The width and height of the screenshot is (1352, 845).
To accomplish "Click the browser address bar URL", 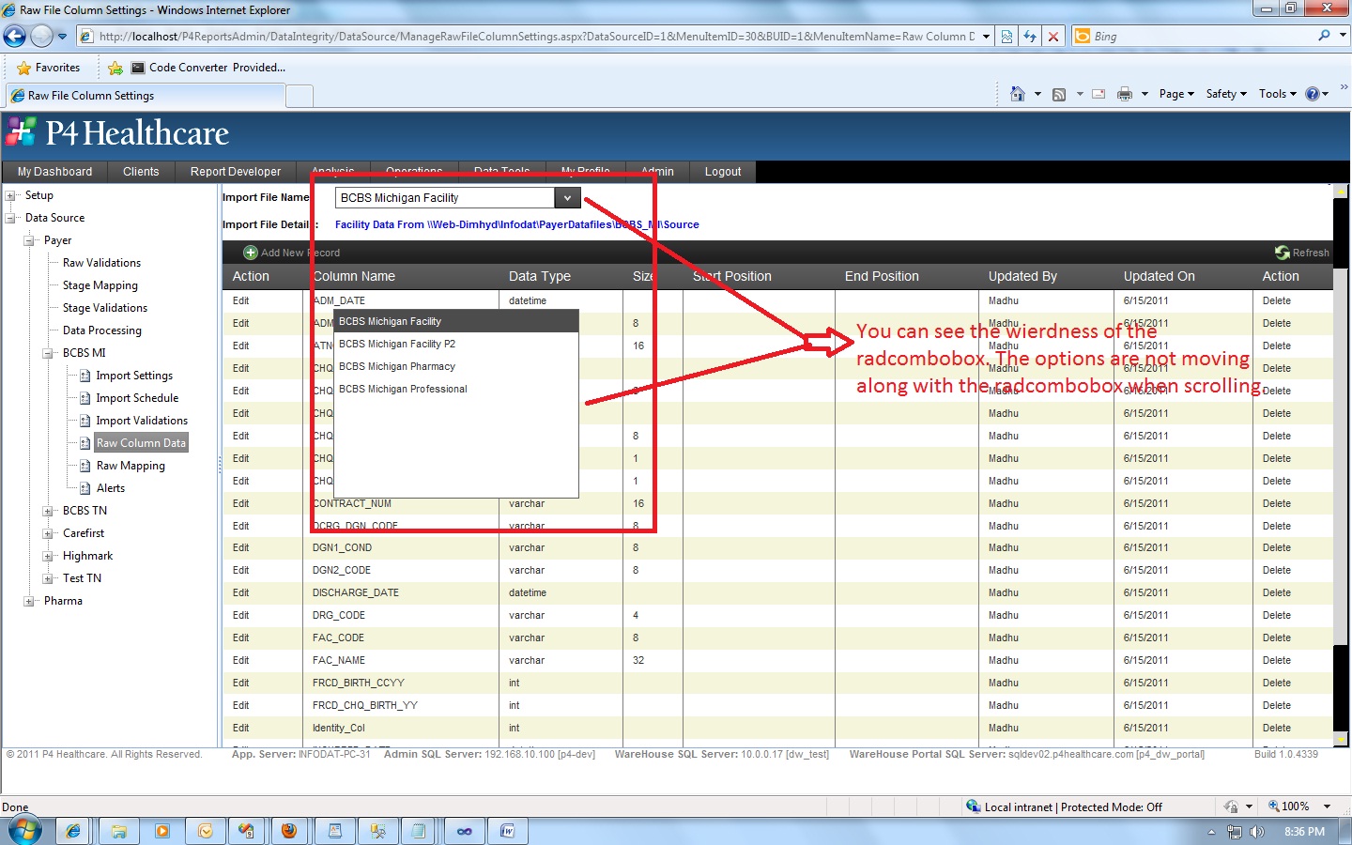I will click(536, 37).
